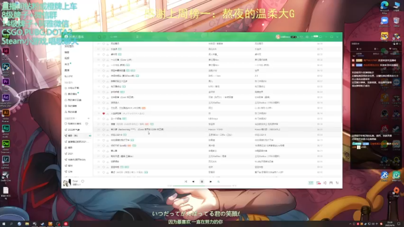Select the song row by Hanser / YUKIri

218,130
